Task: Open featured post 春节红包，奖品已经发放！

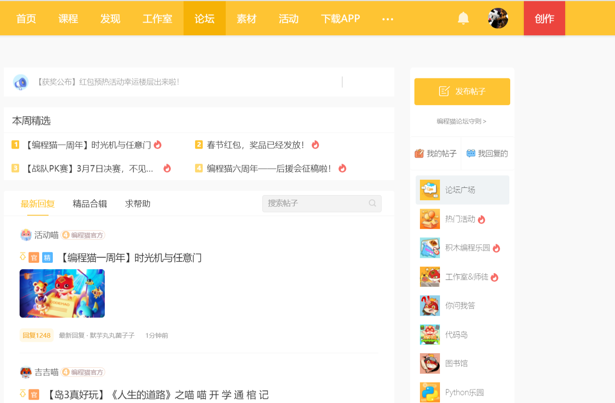Action: coord(256,145)
